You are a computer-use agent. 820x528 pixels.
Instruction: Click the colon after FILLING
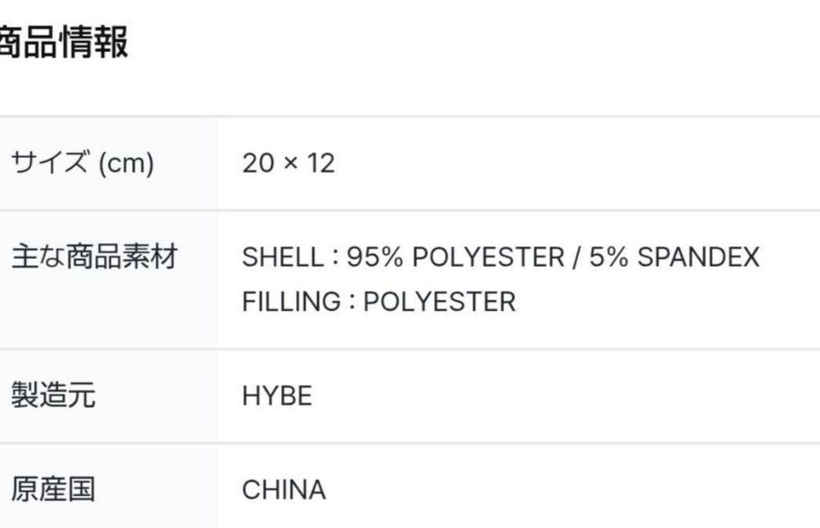pyautogui.click(x=352, y=303)
